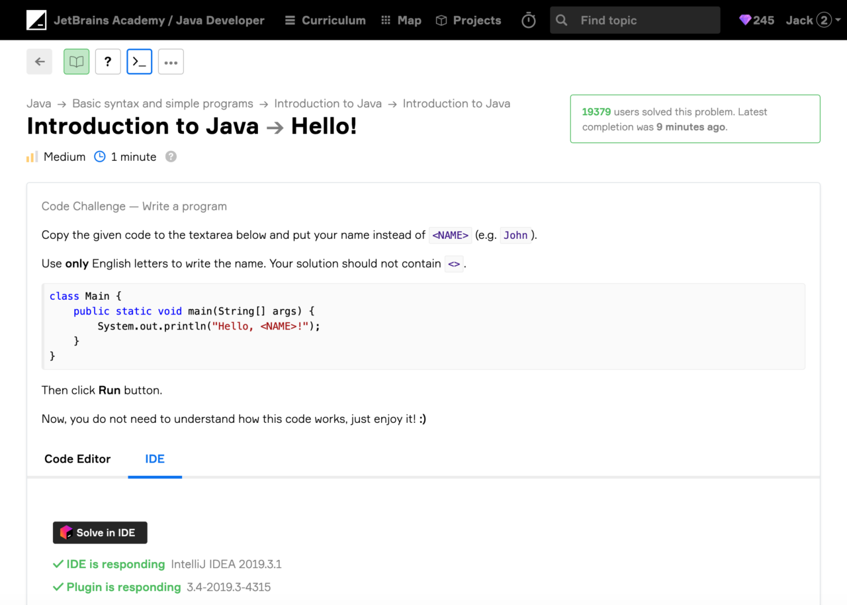
Task: Open the ellipsis more-options menu
Action: [171, 61]
